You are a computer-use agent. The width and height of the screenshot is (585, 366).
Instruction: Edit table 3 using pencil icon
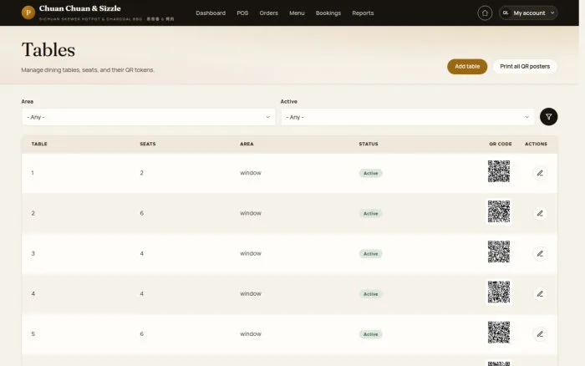click(540, 254)
